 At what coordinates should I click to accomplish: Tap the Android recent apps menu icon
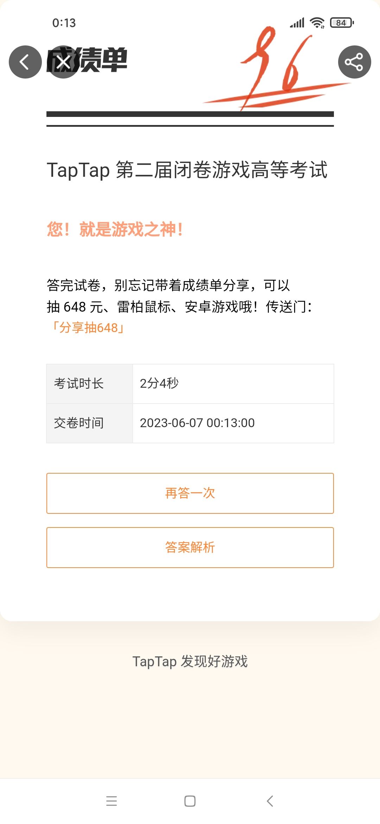[x=112, y=801]
